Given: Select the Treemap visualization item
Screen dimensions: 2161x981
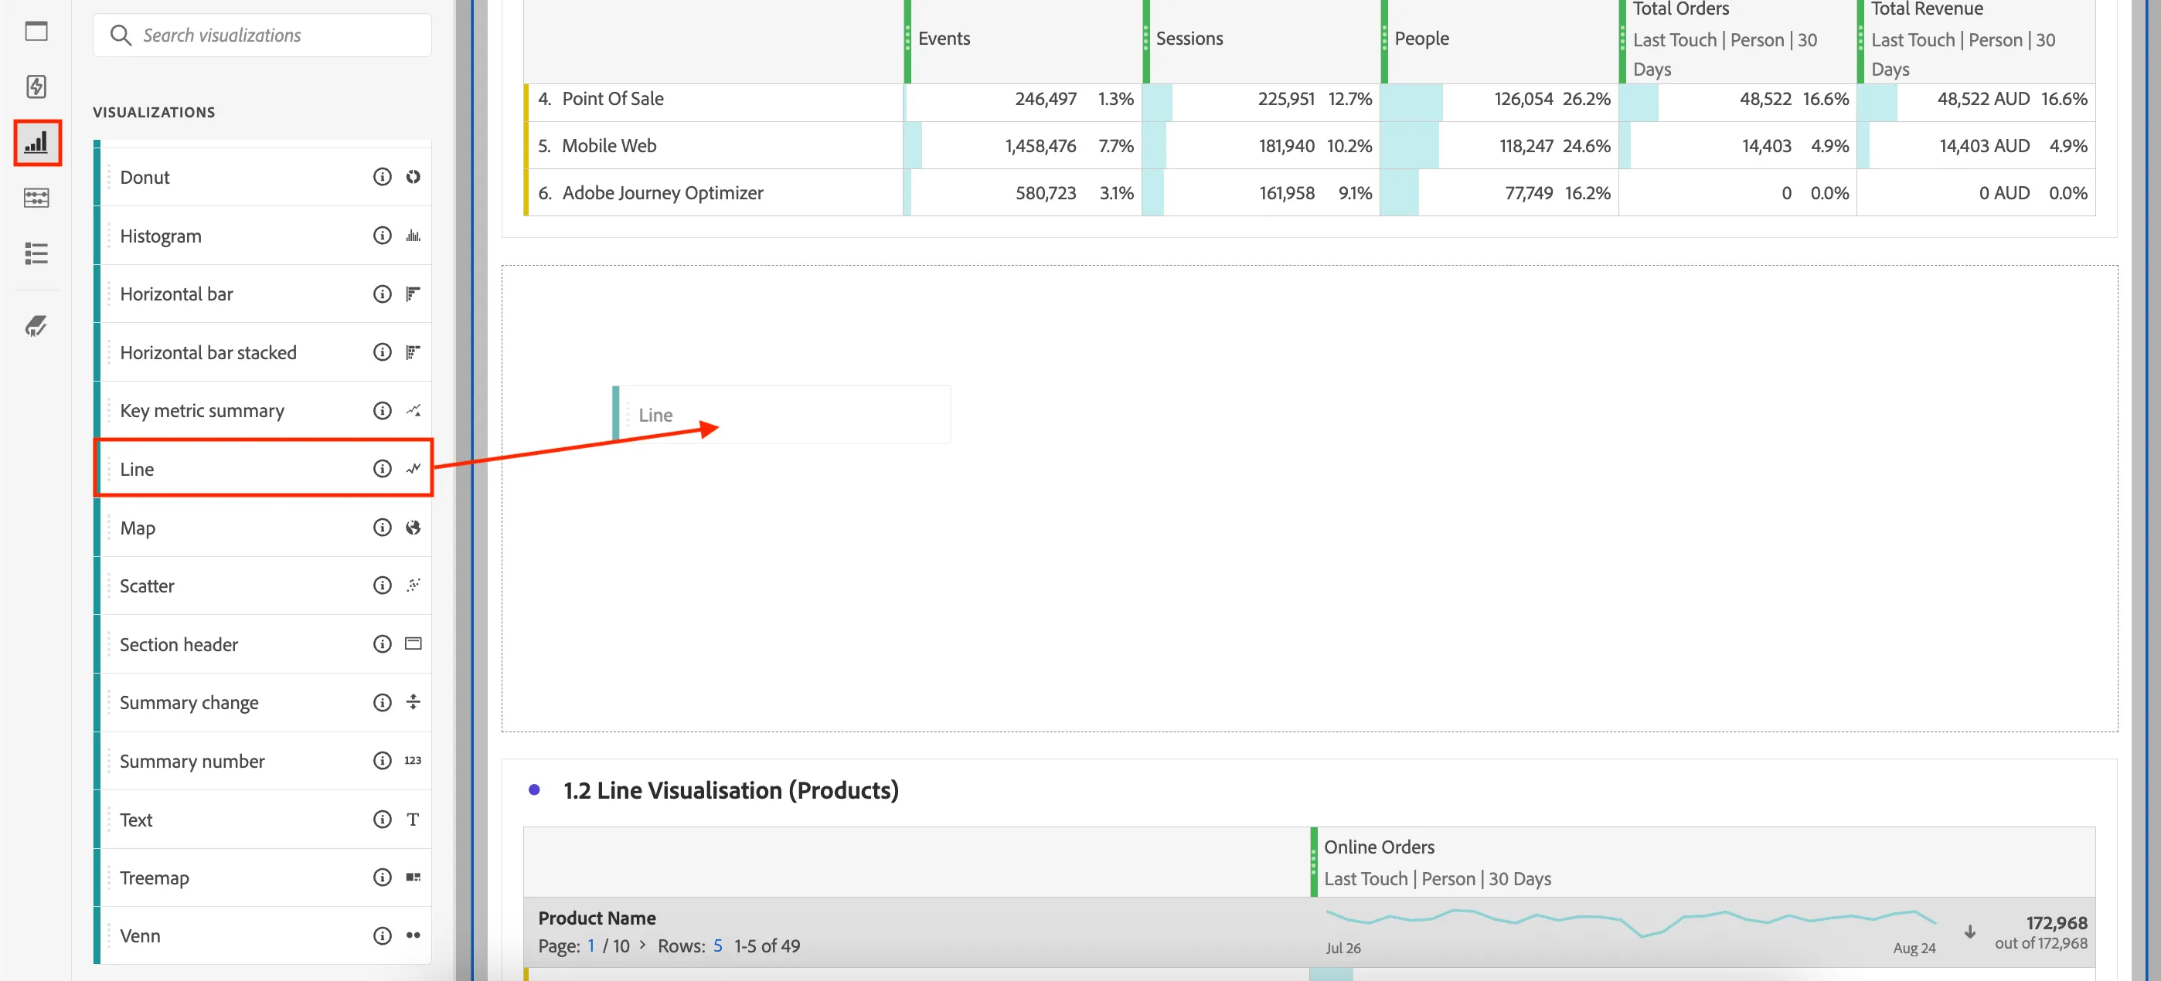Looking at the screenshot, I should pyautogui.click(x=263, y=877).
